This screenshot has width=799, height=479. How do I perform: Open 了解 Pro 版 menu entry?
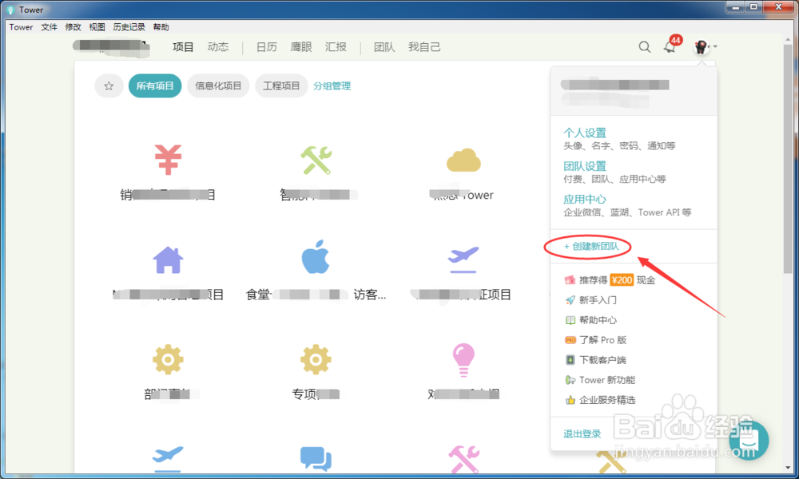596,340
